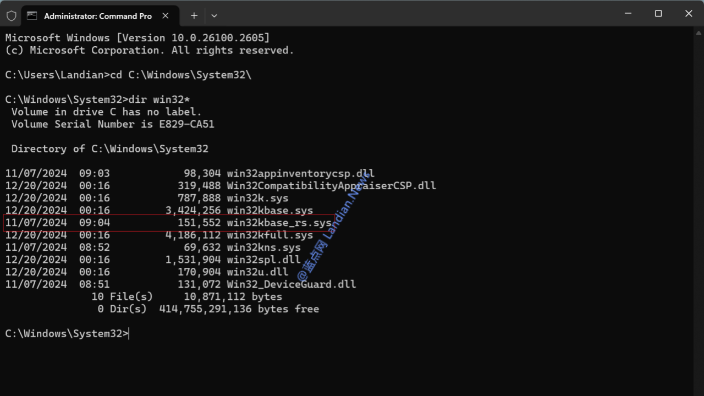The width and height of the screenshot is (704, 396).
Task: Minimize the terminal window
Action: coord(628,14)
